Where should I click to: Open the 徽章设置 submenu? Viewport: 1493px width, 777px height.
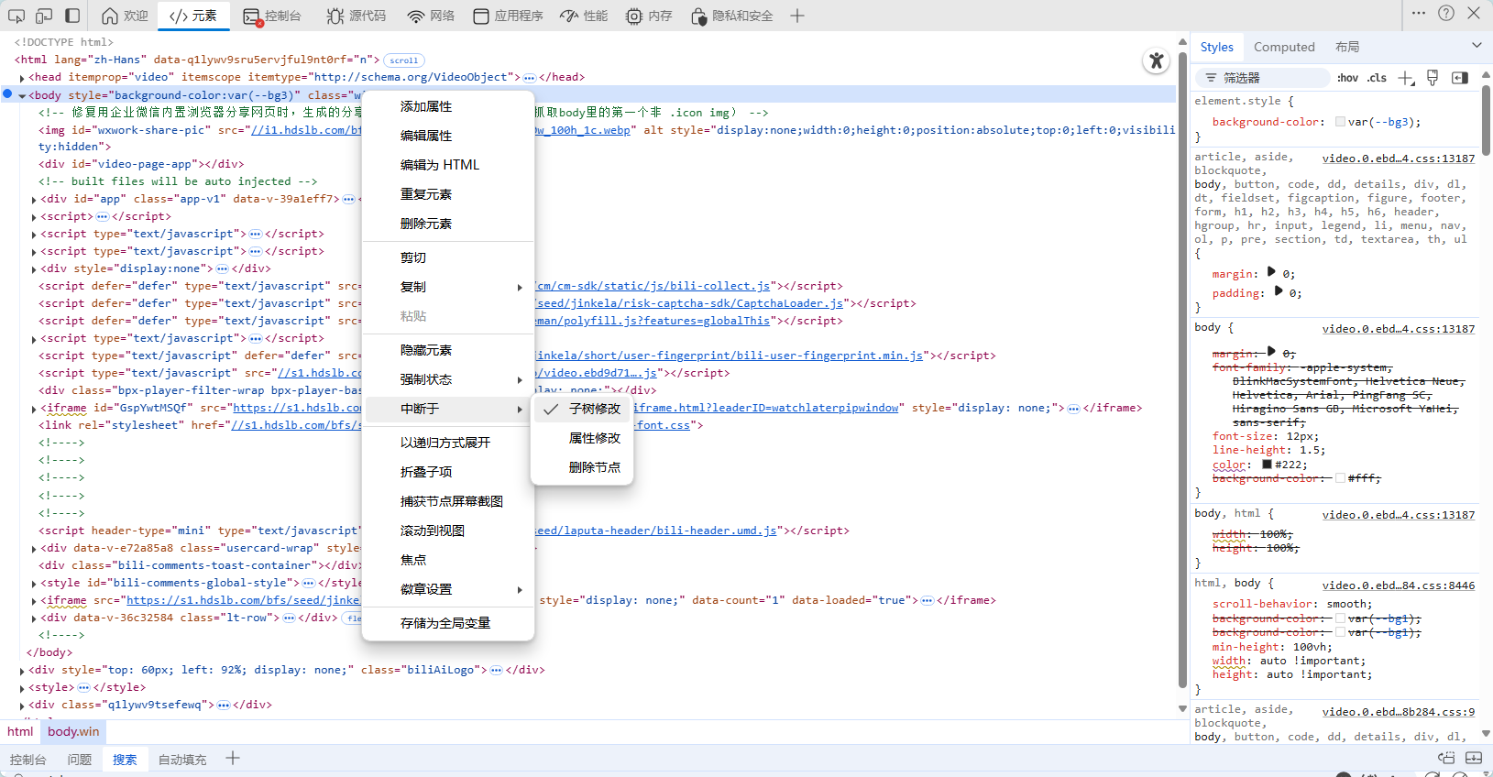coord(448,589)
